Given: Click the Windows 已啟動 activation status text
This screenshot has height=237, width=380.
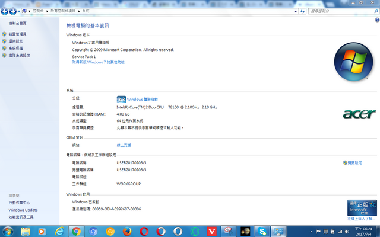Looking at the screenshot, I should (85, 202).
